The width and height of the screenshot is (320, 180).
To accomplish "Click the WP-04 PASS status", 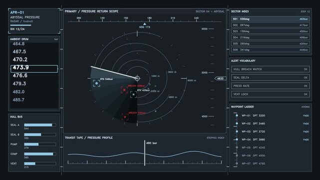I will pos(306,139).
